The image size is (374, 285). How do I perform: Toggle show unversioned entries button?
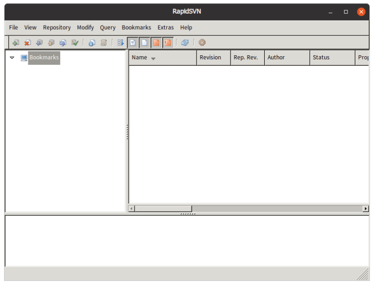(x=133, y=42)
